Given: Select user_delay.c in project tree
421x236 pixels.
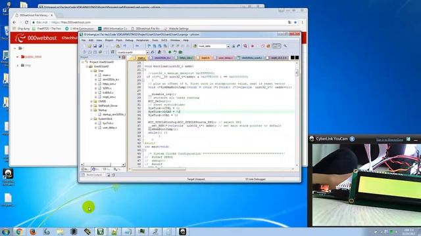Looking at the screenshot, I should coord(110,128).
